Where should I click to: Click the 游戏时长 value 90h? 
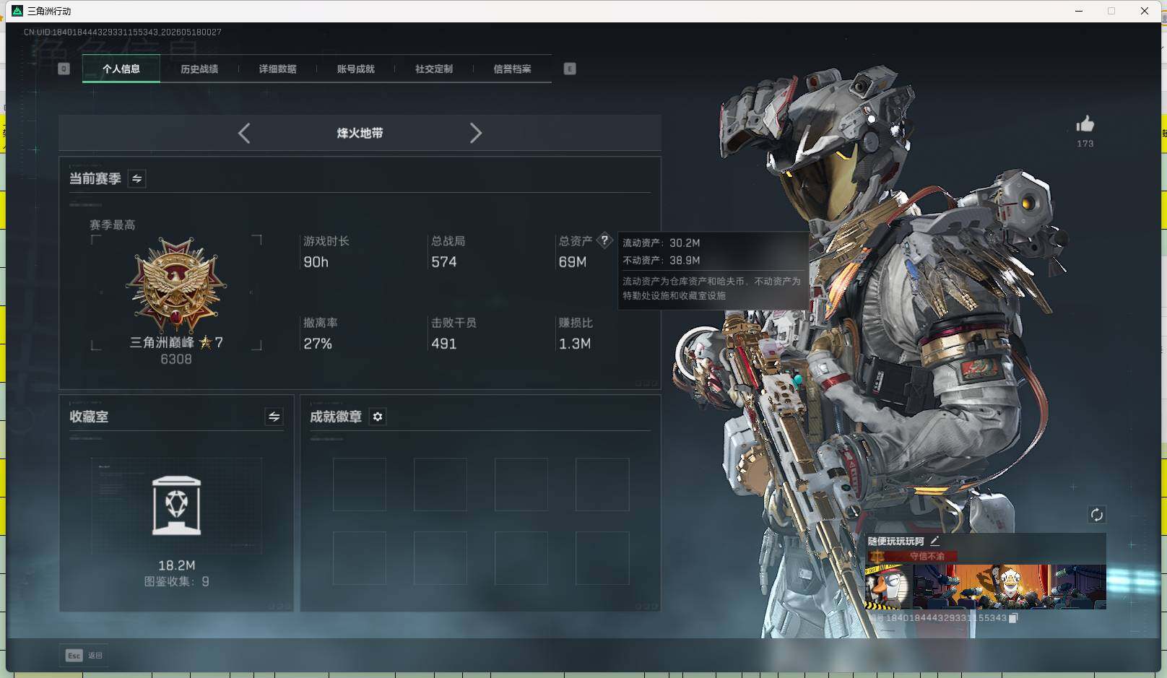point(316,262)
